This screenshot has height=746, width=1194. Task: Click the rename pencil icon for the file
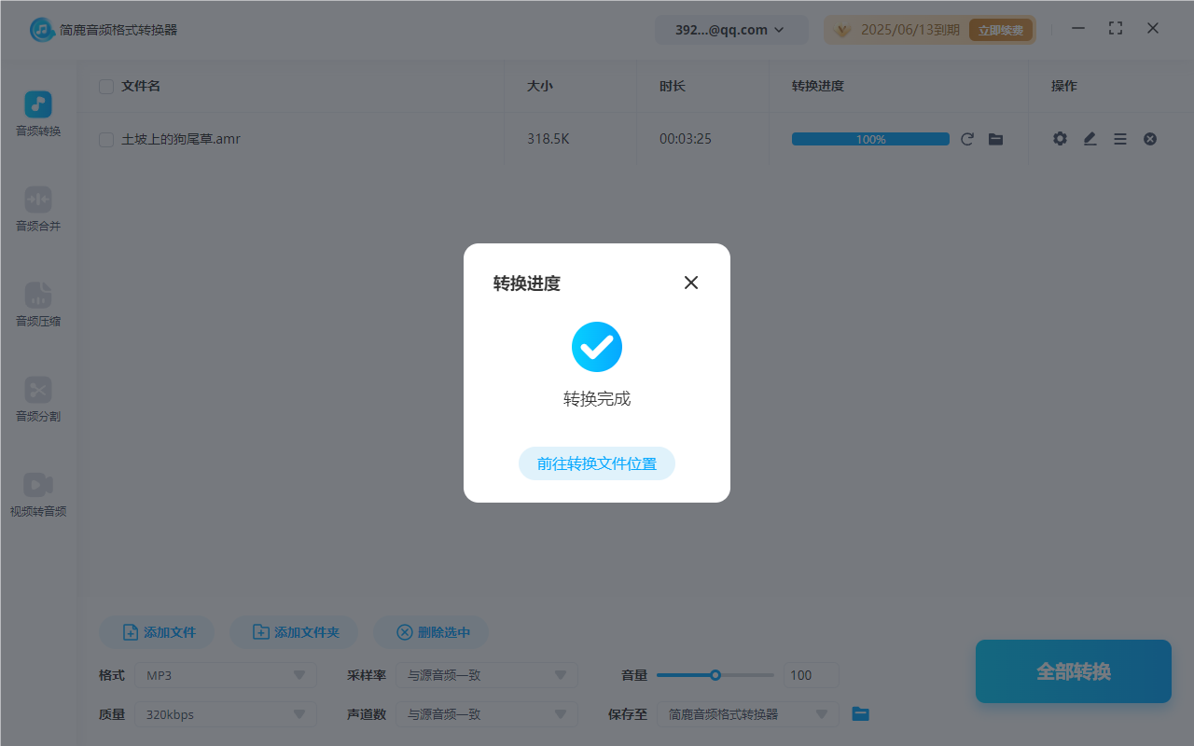click(x=1090, y=138)
